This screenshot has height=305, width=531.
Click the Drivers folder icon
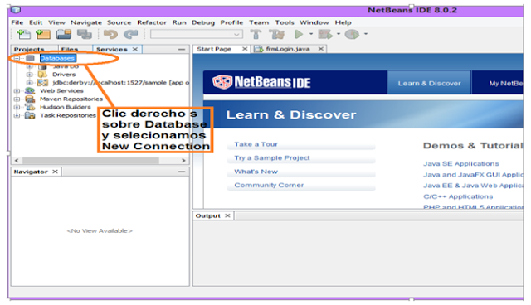[42, 75]
